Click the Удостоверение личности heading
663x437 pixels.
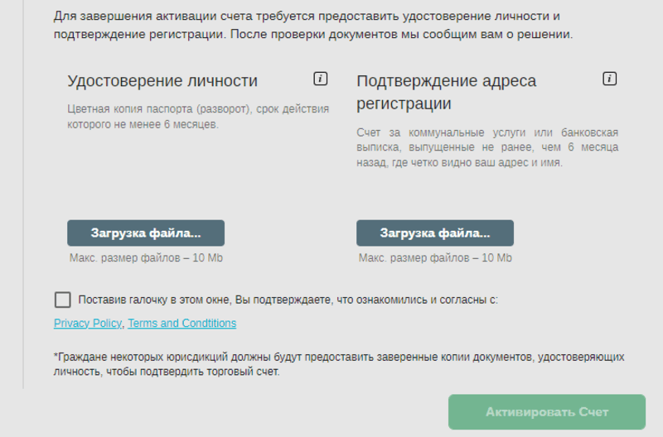pos(162,80)
